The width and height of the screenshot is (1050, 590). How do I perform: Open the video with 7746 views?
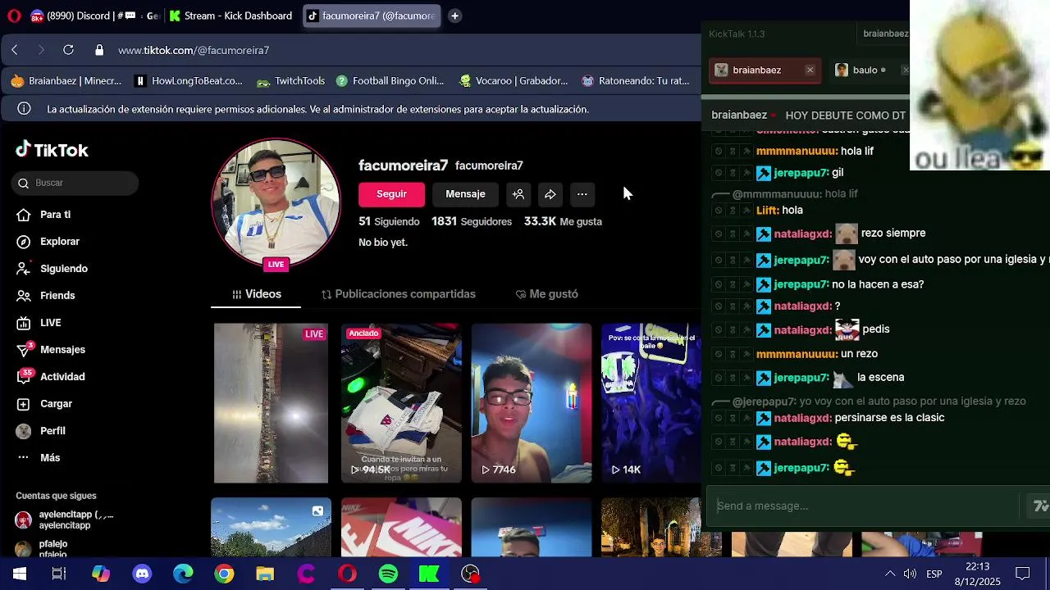point(532,403)
